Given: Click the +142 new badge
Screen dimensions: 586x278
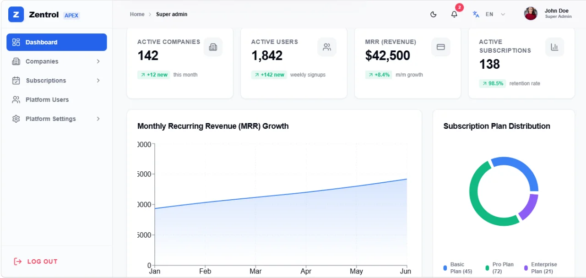Looking at the screenshot, I should pos(269,75).
